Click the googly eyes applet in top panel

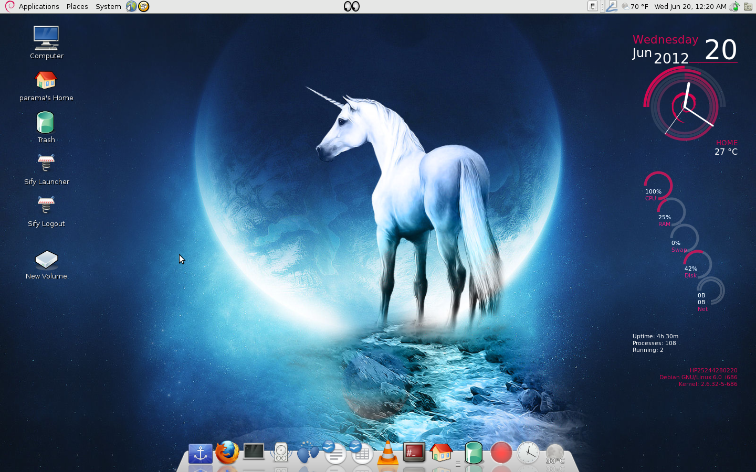352,6
